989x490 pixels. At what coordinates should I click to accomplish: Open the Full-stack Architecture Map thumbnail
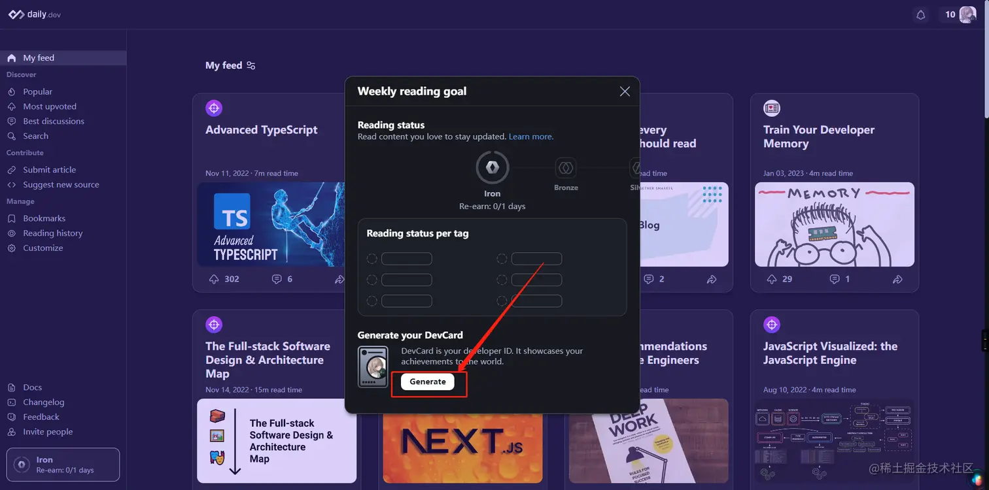click(277, 441)
